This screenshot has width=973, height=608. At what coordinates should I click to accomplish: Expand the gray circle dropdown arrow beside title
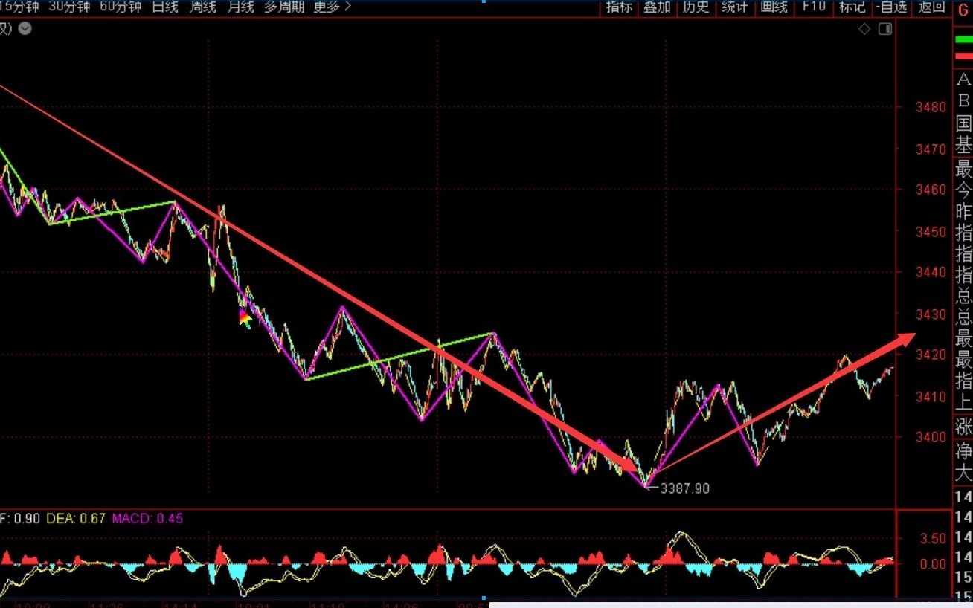[25, 29]
